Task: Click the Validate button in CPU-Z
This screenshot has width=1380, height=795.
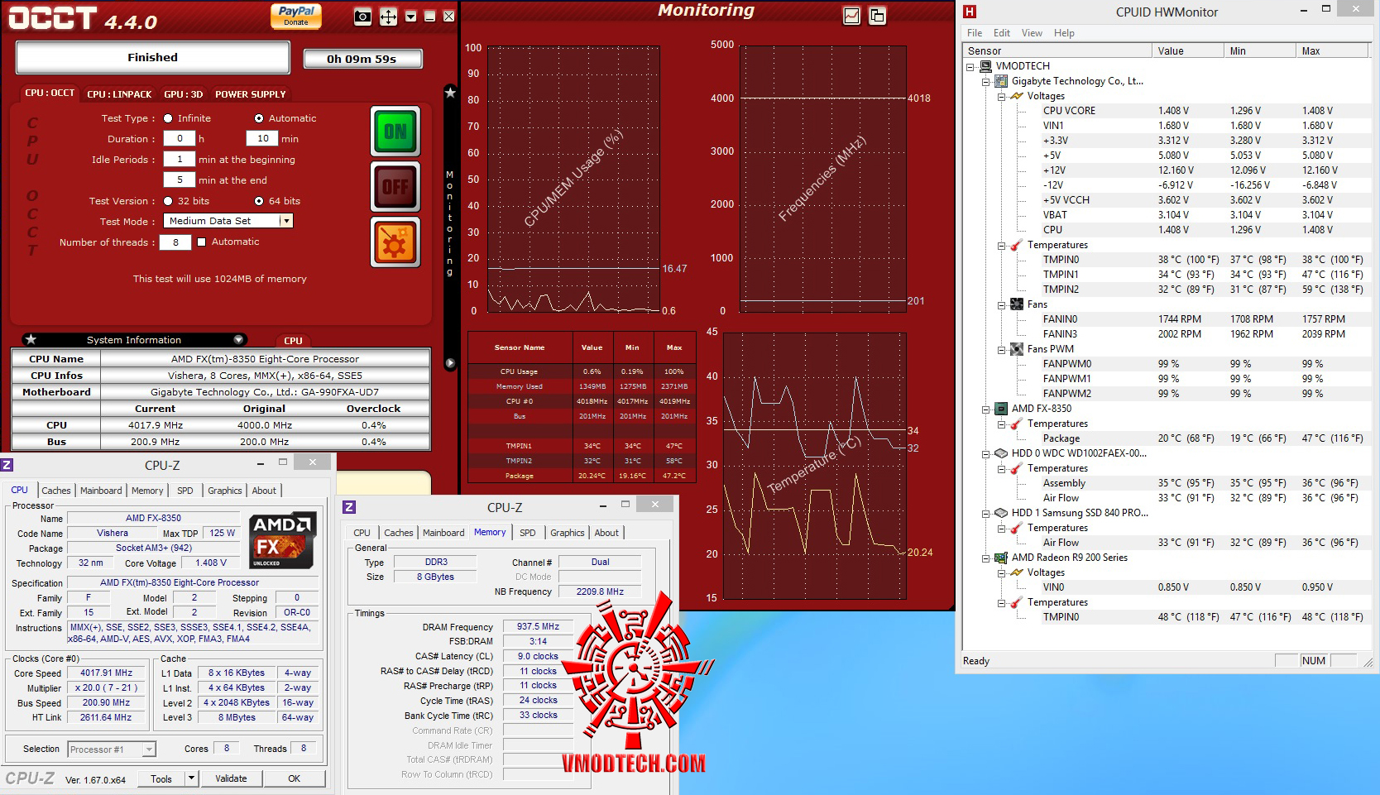Action: click(231, 778)
